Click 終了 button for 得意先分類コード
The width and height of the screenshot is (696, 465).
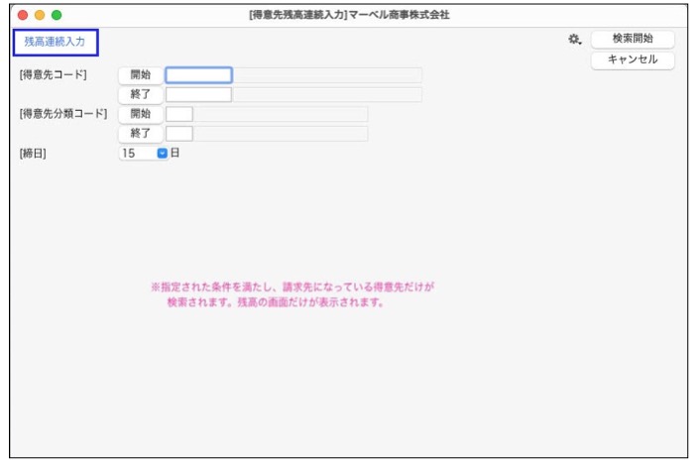[x=140, y=134]
